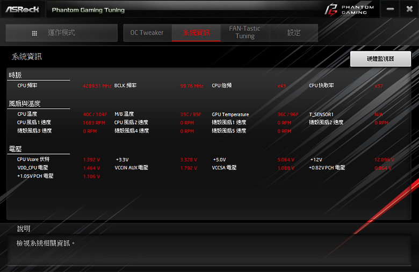Screen dimensions: 419x272
Task: Click the VCCIN AUX voltage 1.792 V
Action: 189,168
